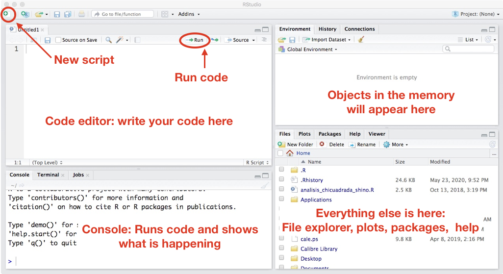
Task: Click the Go to file/function field
Action: [123, 14]
